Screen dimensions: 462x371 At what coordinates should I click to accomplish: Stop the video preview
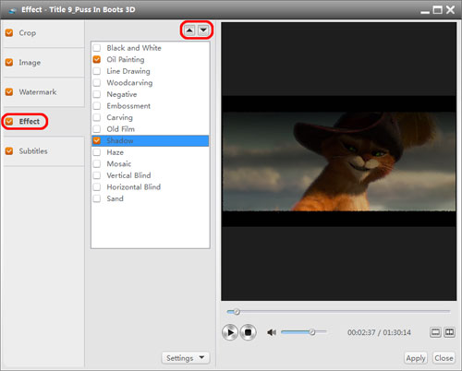[248, 332]
